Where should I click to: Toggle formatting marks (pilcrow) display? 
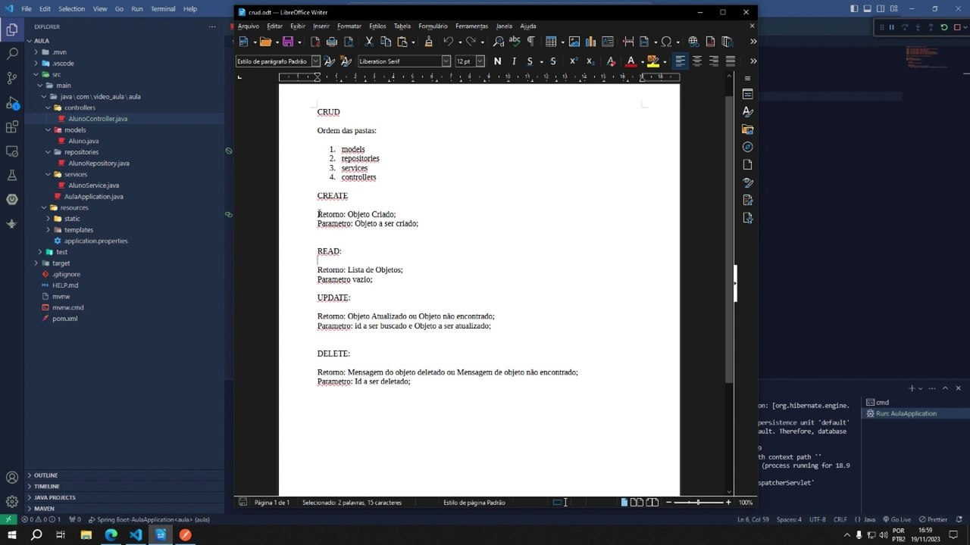coord(530,42)
